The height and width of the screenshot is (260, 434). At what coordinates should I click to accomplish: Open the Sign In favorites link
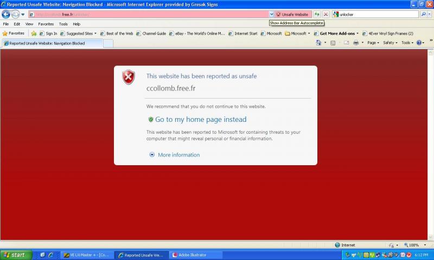(48, 34)
